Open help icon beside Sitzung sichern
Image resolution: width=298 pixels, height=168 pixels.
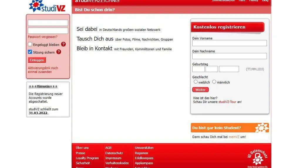pos(59,52)
